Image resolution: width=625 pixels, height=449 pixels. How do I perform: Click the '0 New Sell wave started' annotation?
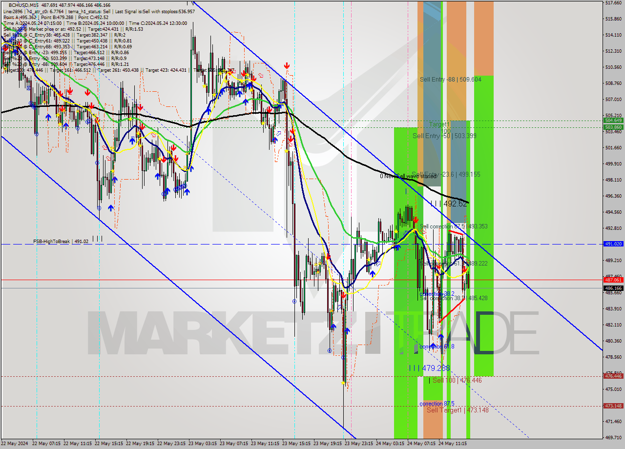(x=408, y=176)
